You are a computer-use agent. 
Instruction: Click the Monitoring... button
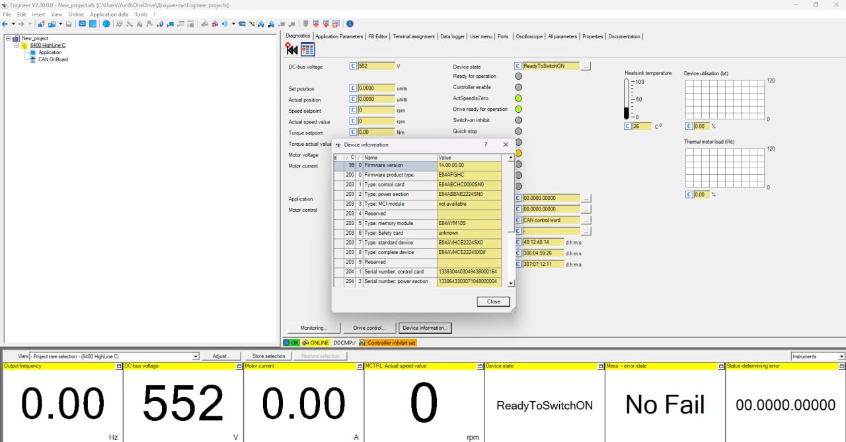tap(313, 328)
